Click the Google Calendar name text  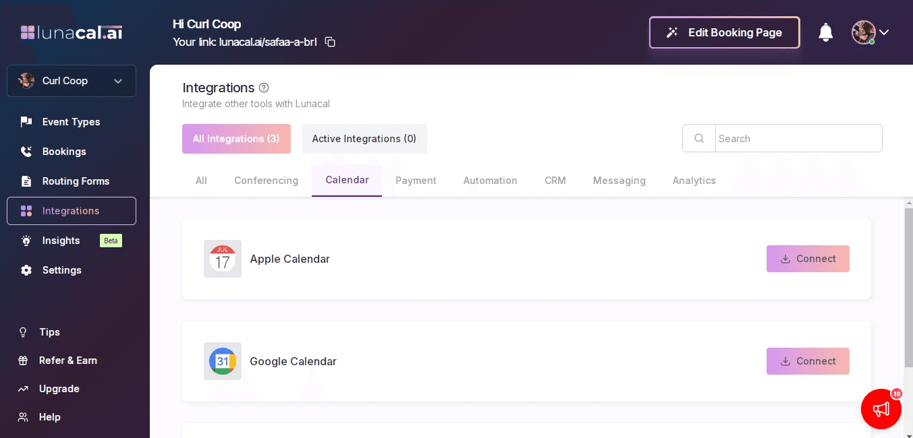293,361
